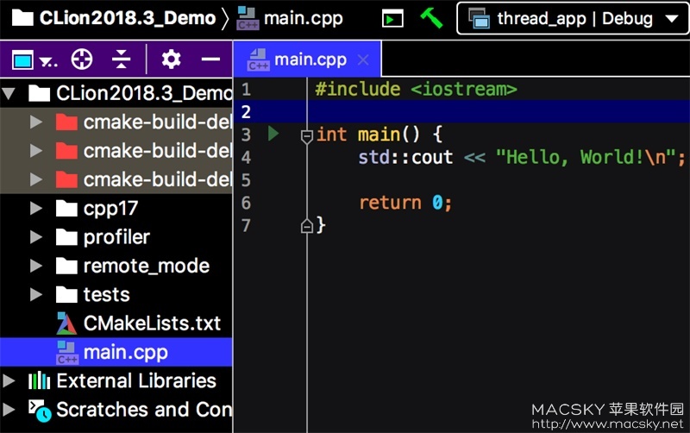
Task: Click the return keyword on line 6
Action: coord(391,203)
